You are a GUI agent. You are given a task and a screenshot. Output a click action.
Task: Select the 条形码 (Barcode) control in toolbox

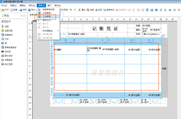(6, 52)
